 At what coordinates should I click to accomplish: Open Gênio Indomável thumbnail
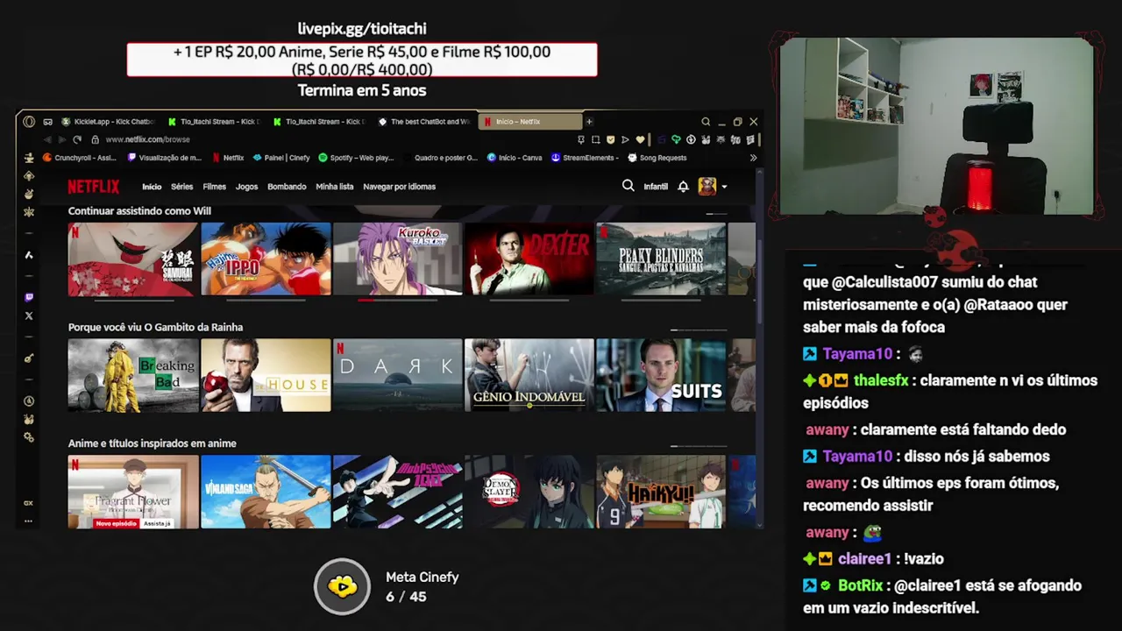coord(529,375)
